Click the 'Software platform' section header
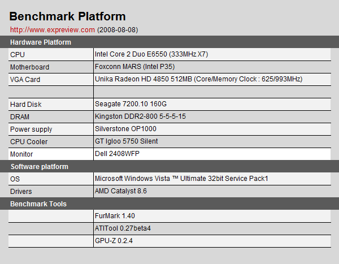Viewport: 339px width, 264px height. pos(40,167)
